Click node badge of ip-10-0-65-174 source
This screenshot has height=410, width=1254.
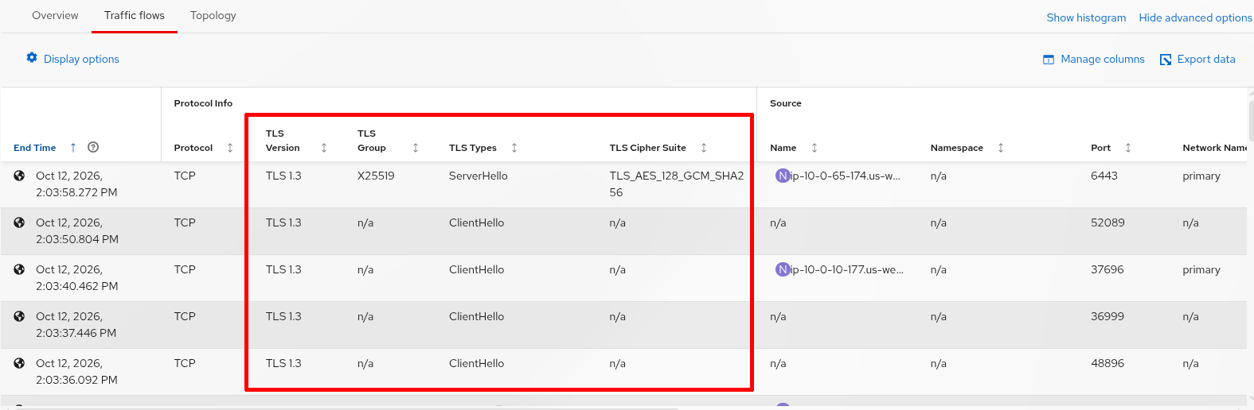(x=783, y=176)
